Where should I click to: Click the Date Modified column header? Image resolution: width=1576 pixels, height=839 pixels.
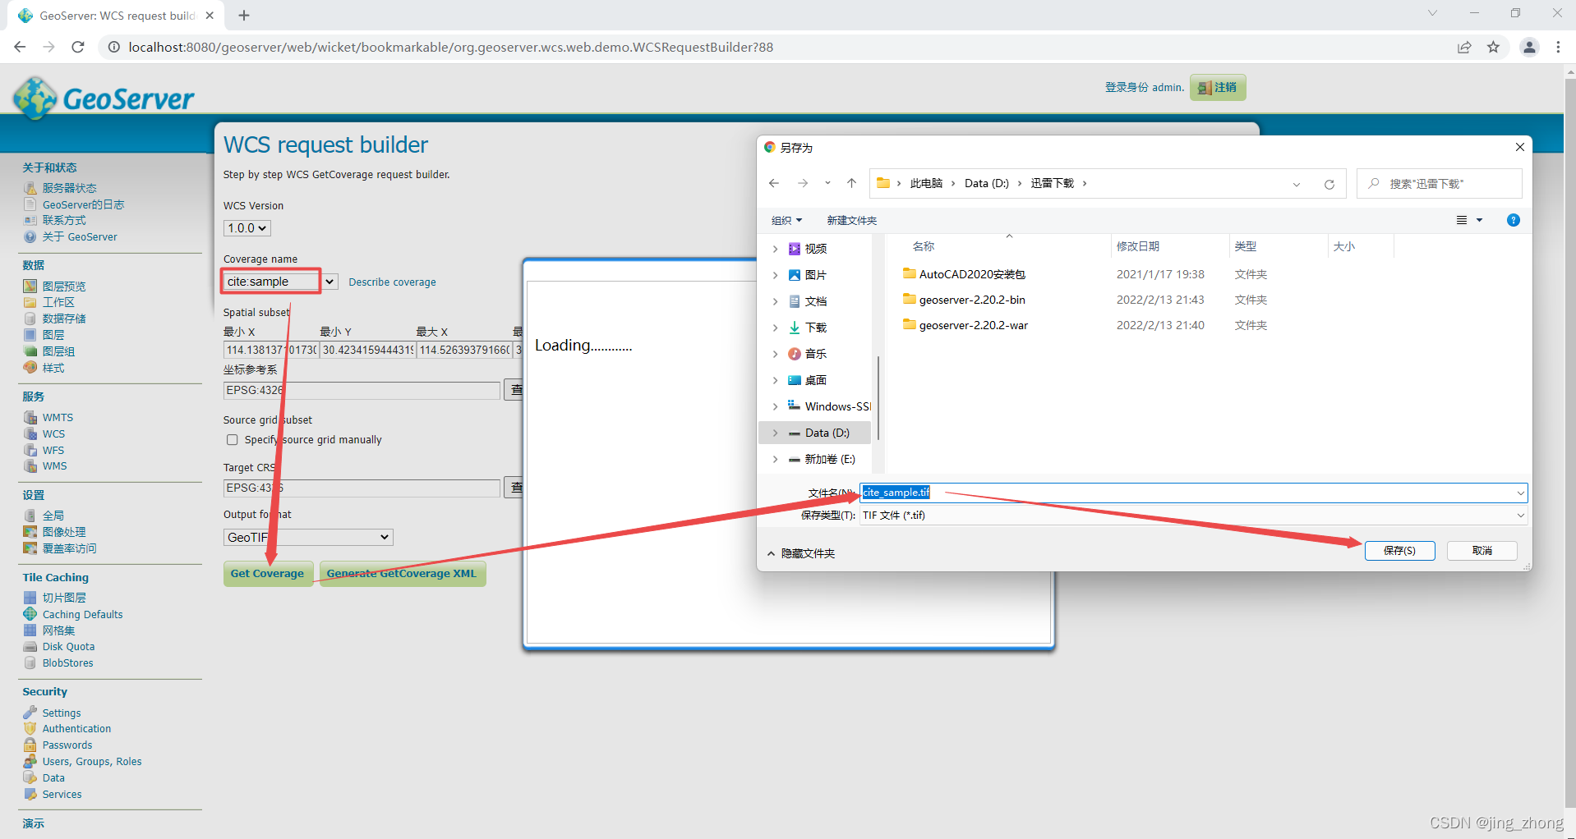1138,246
